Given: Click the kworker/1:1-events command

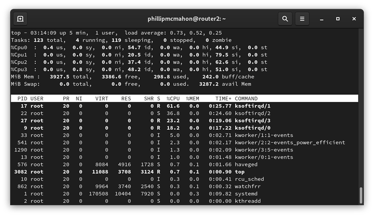Looking at the screenshot, I should click(x=264, y=135).
